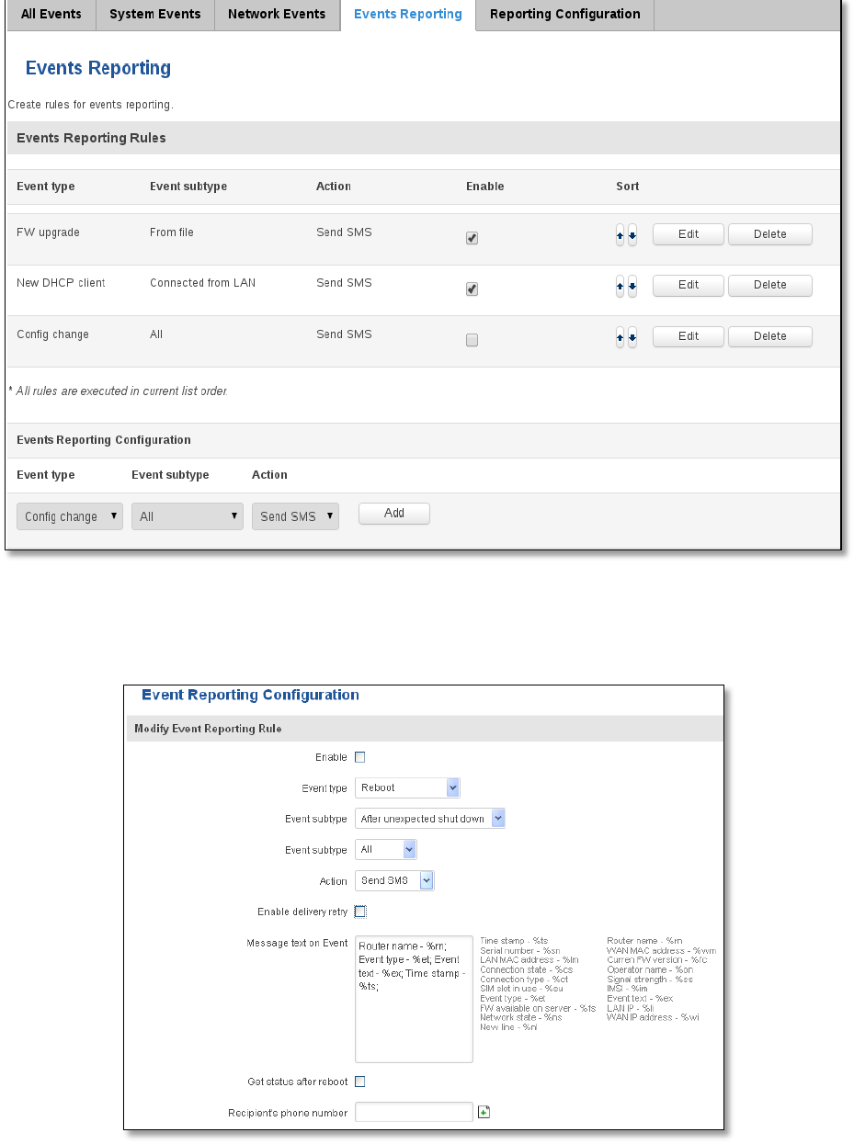Move Config change rule up

621,337
